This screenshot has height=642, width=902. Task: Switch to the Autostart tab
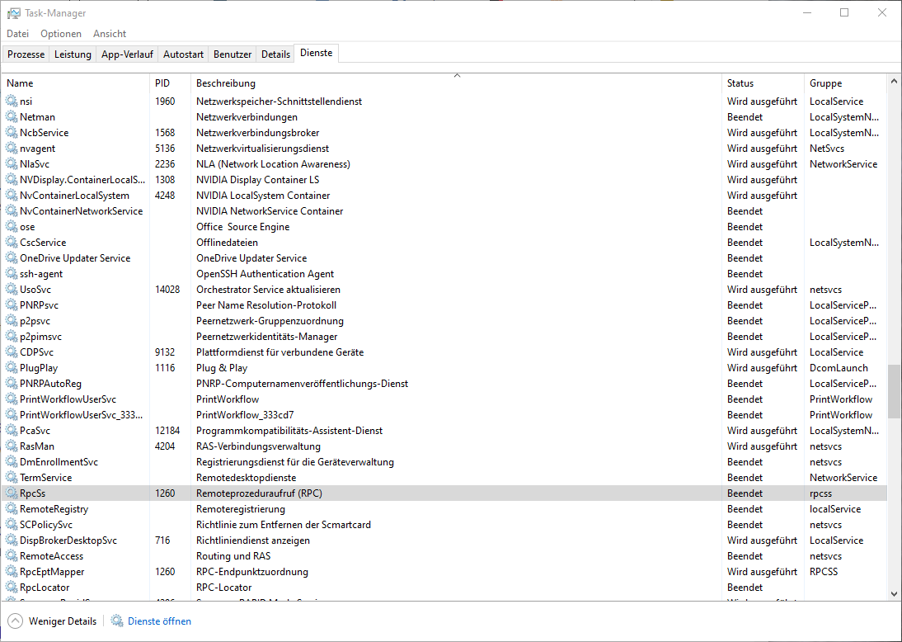pos(183,54)
